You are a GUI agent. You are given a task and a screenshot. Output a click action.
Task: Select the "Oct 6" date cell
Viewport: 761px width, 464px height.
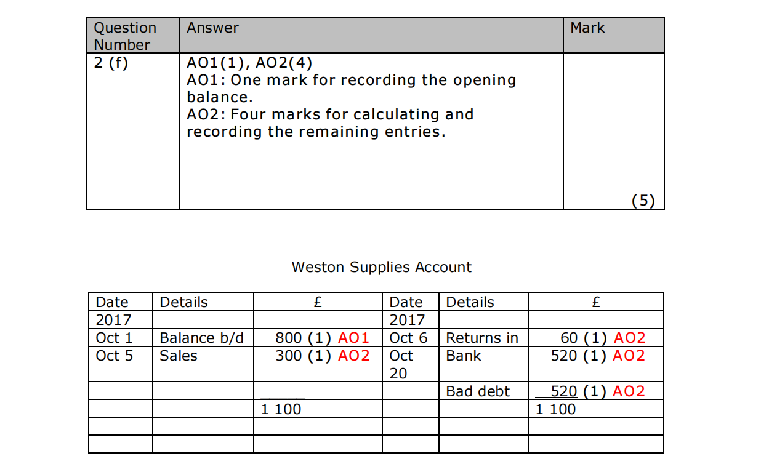click(x=408, y=338)
